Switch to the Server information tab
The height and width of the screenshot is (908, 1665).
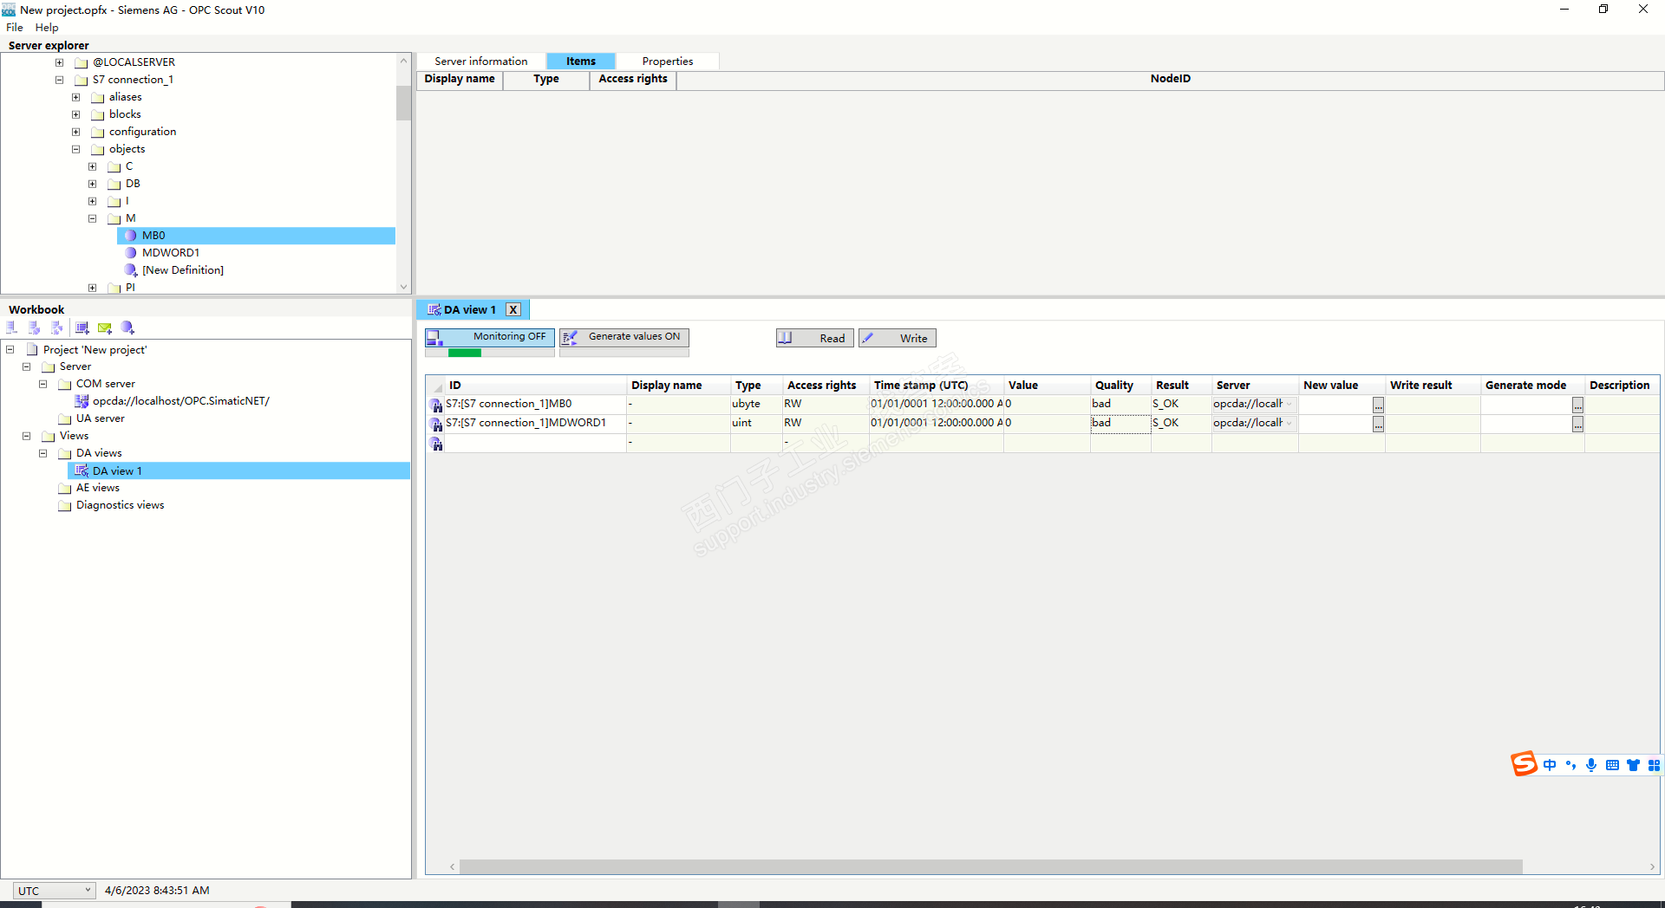(481, 62)
